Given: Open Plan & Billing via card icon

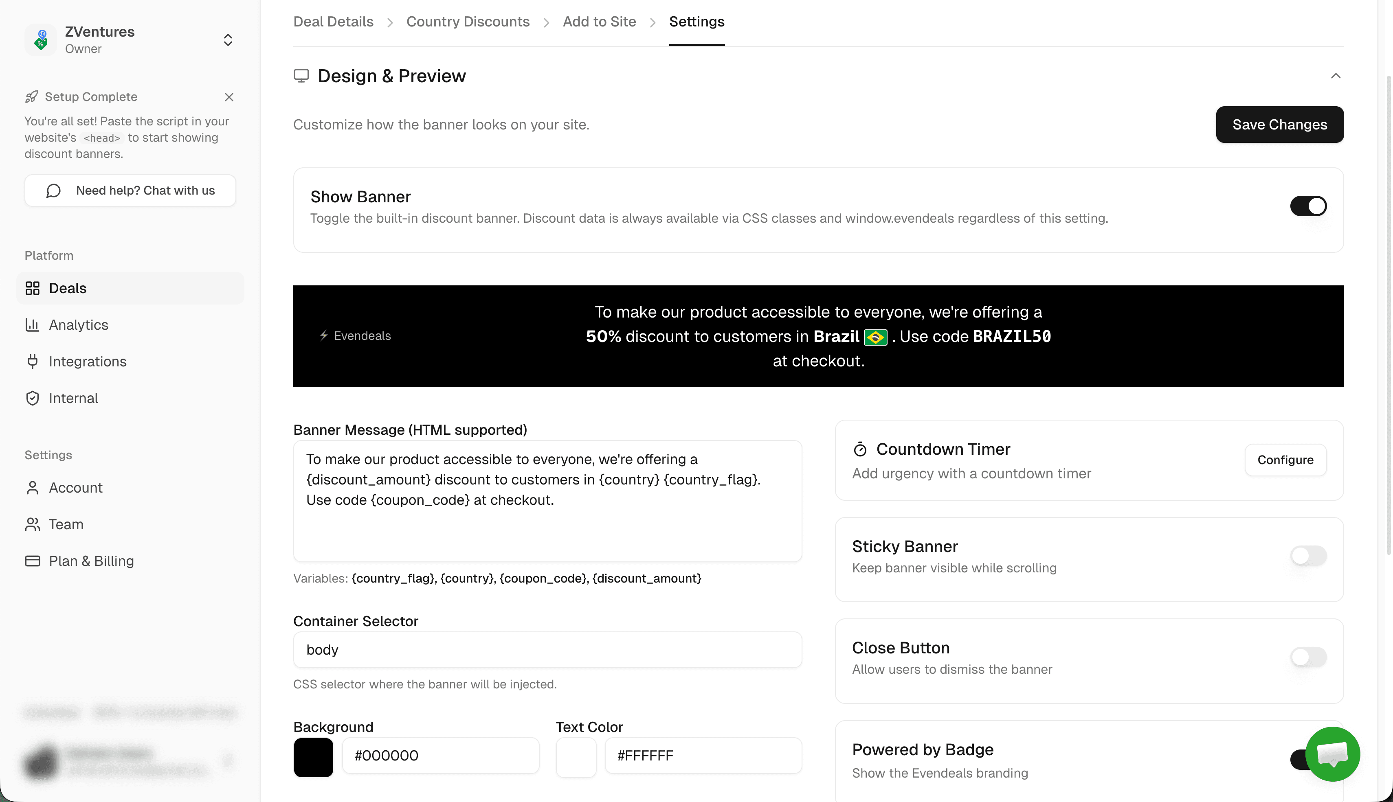Looking at the screenshot, I should tap(32, 561).
